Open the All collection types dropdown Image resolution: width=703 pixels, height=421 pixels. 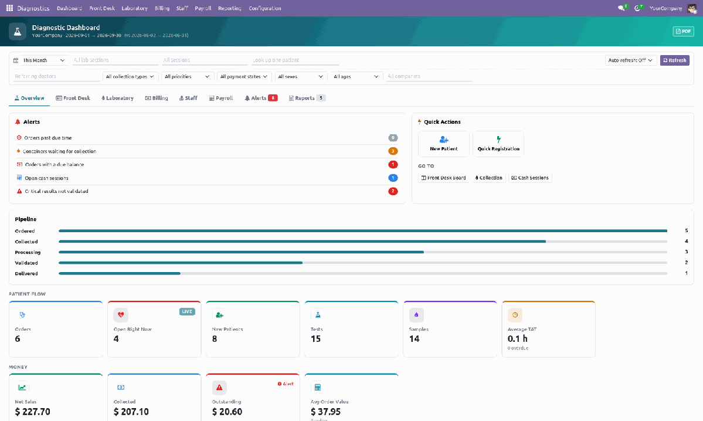(x=130, y=77)
